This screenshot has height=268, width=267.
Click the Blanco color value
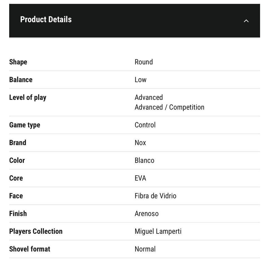pyautogui.click(x=144, y=160)
